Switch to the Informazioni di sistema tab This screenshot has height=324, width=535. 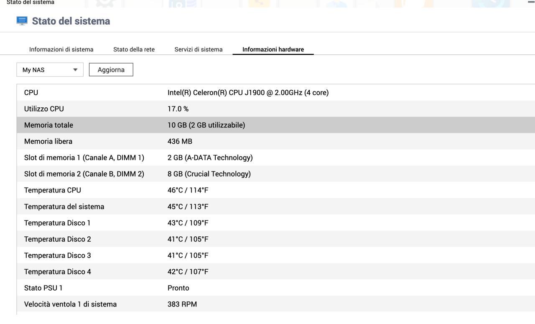pos(61,49)
